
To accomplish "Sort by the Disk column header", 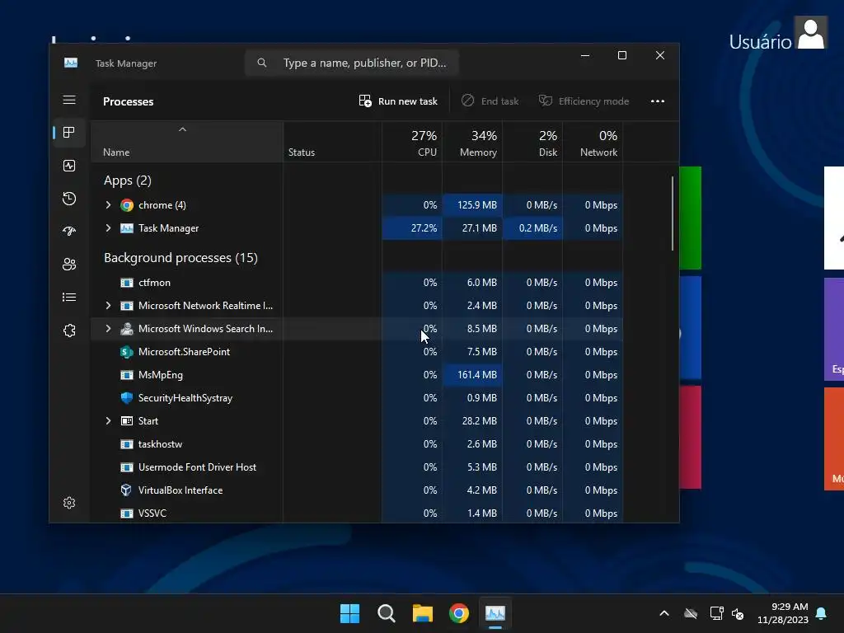I will pyautogui.click(x=532, y=143).
